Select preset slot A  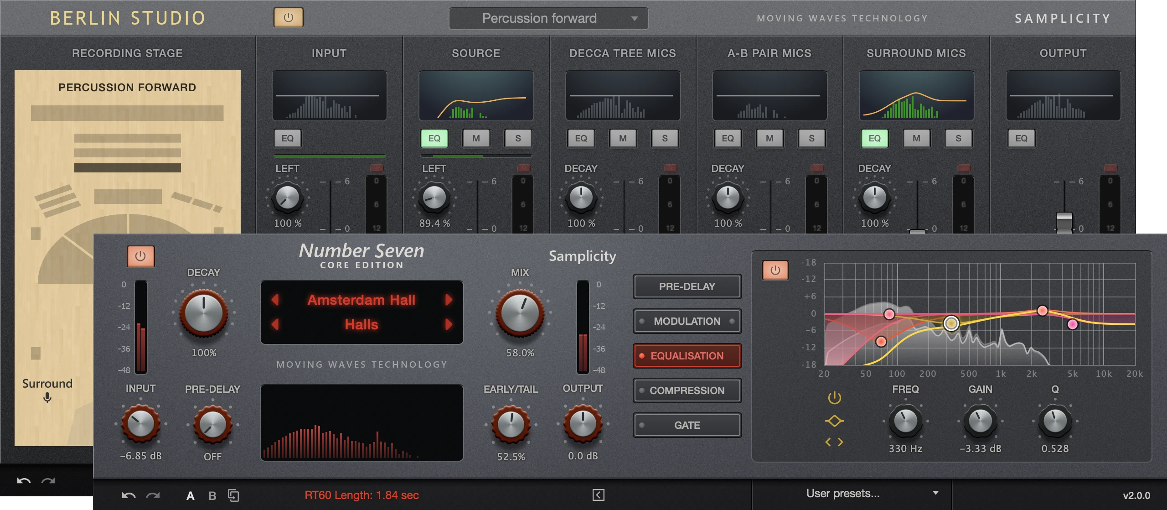191,496
